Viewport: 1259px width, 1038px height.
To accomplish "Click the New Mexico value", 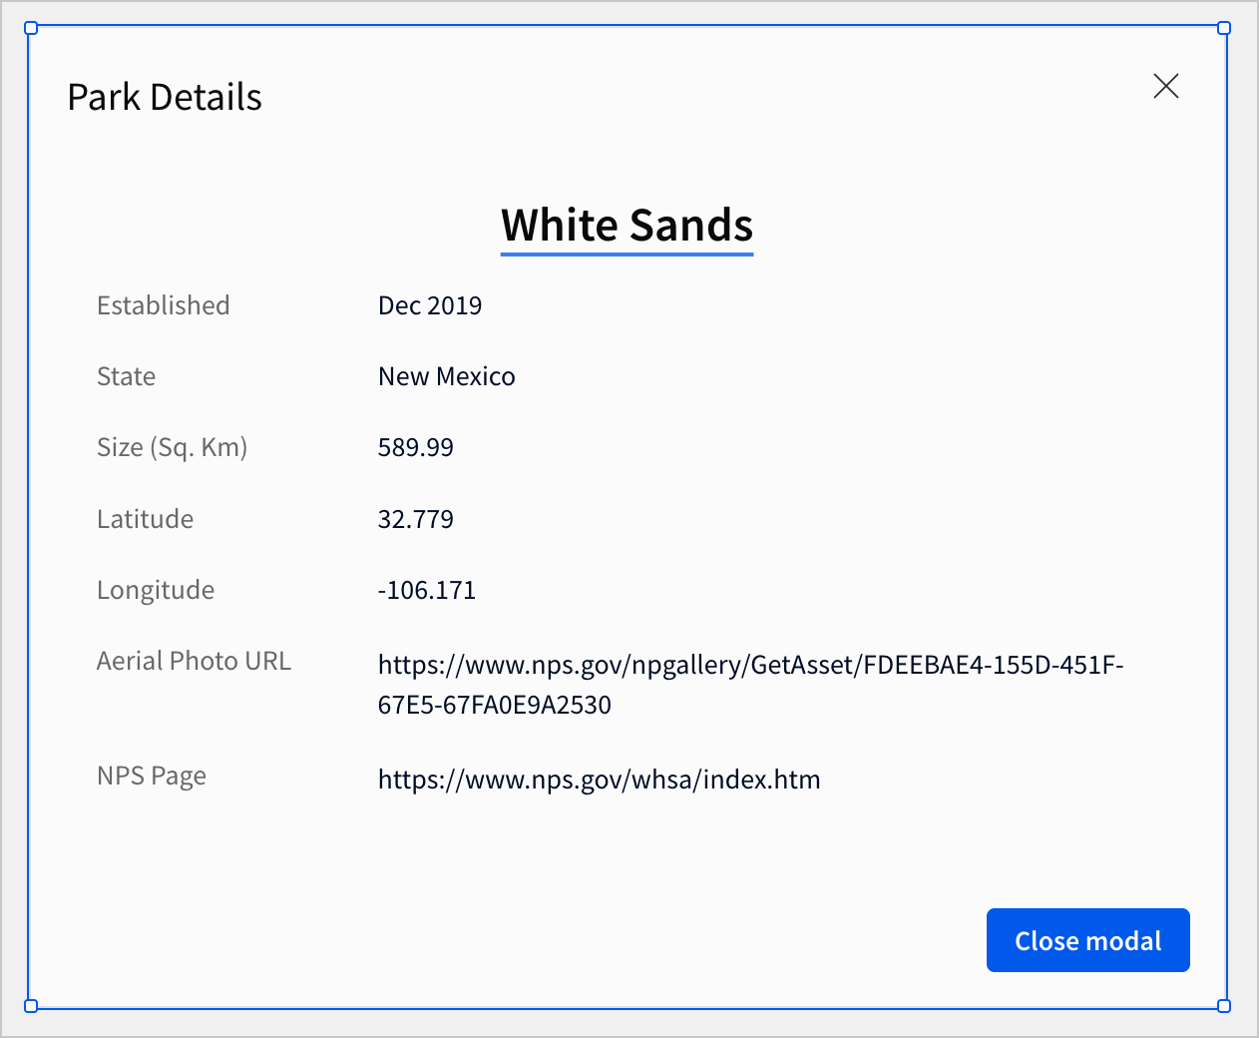I will [446, 376].
